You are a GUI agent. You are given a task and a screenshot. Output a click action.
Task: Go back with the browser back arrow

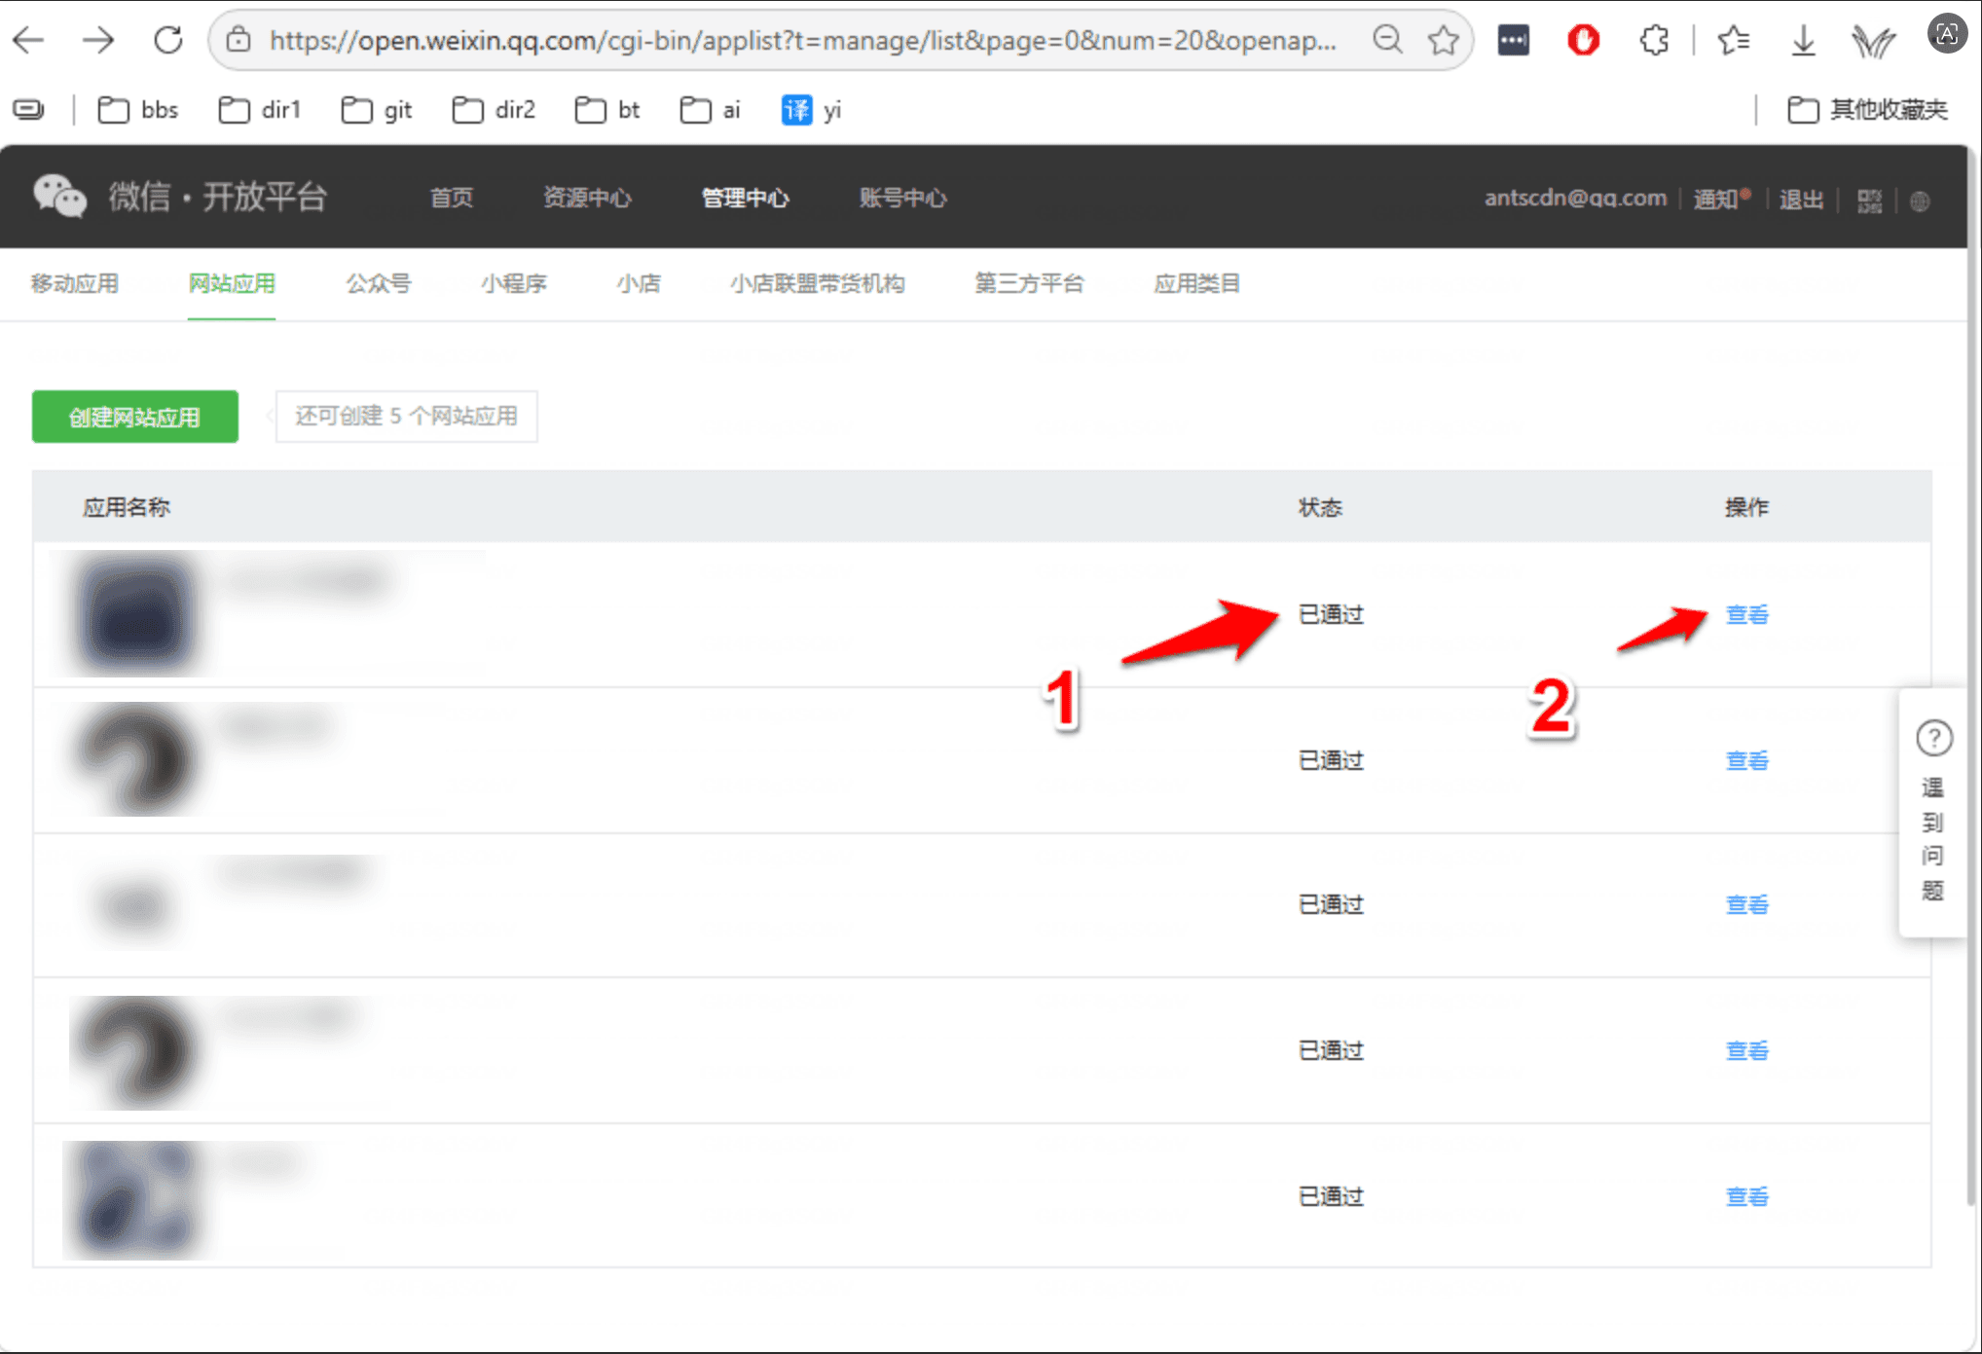click(28, 40)
